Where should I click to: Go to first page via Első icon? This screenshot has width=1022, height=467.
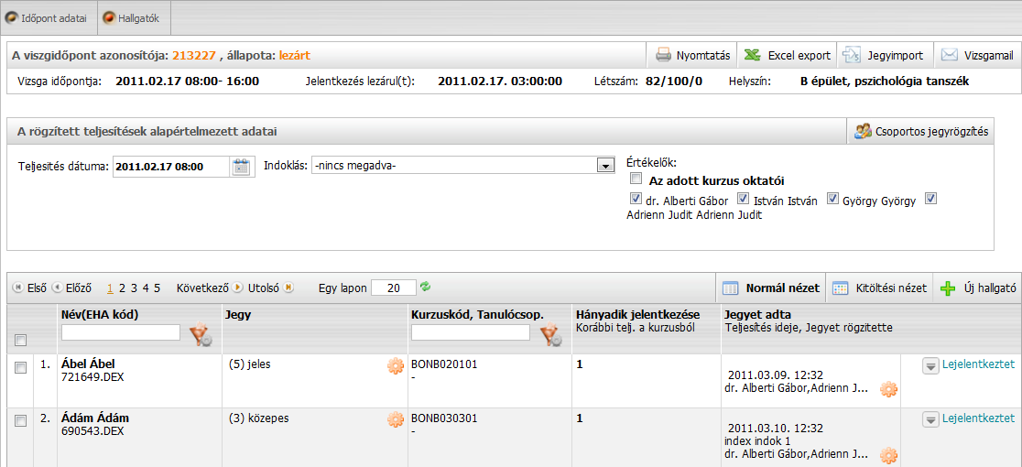point(18,288)
